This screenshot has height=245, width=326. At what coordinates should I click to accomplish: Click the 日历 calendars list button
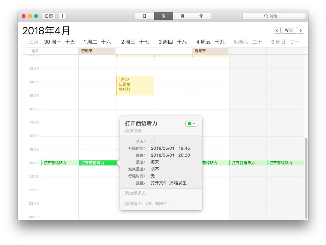(49, 16)
